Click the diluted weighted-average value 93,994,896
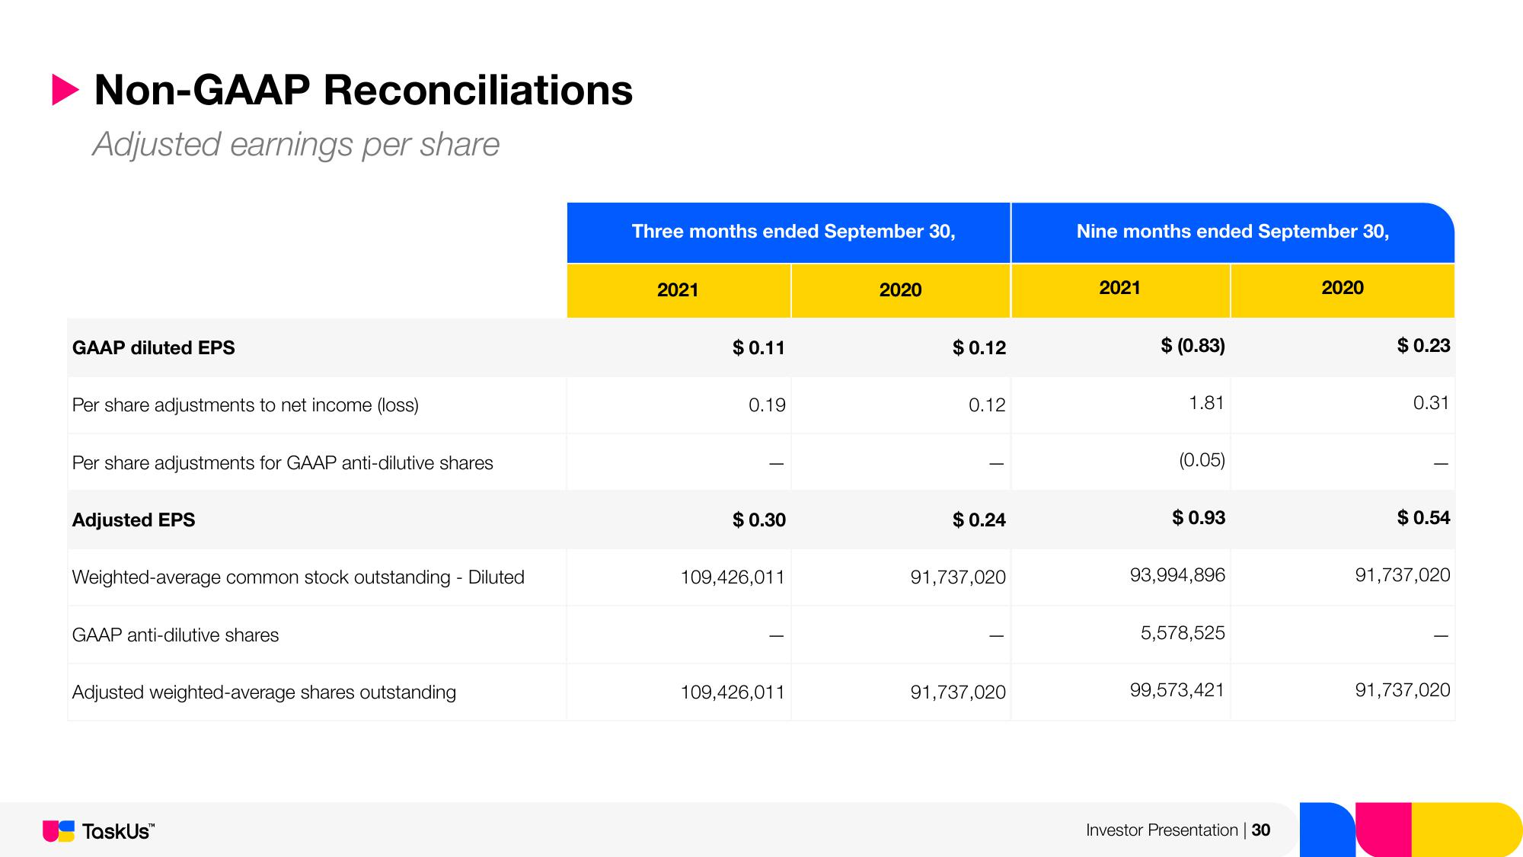Viewport: 1523px width, 857px height. [x=1177, y=575]
